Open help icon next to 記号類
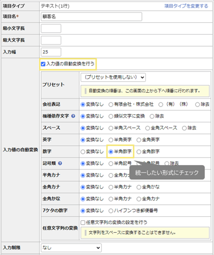 click(60, 163)
